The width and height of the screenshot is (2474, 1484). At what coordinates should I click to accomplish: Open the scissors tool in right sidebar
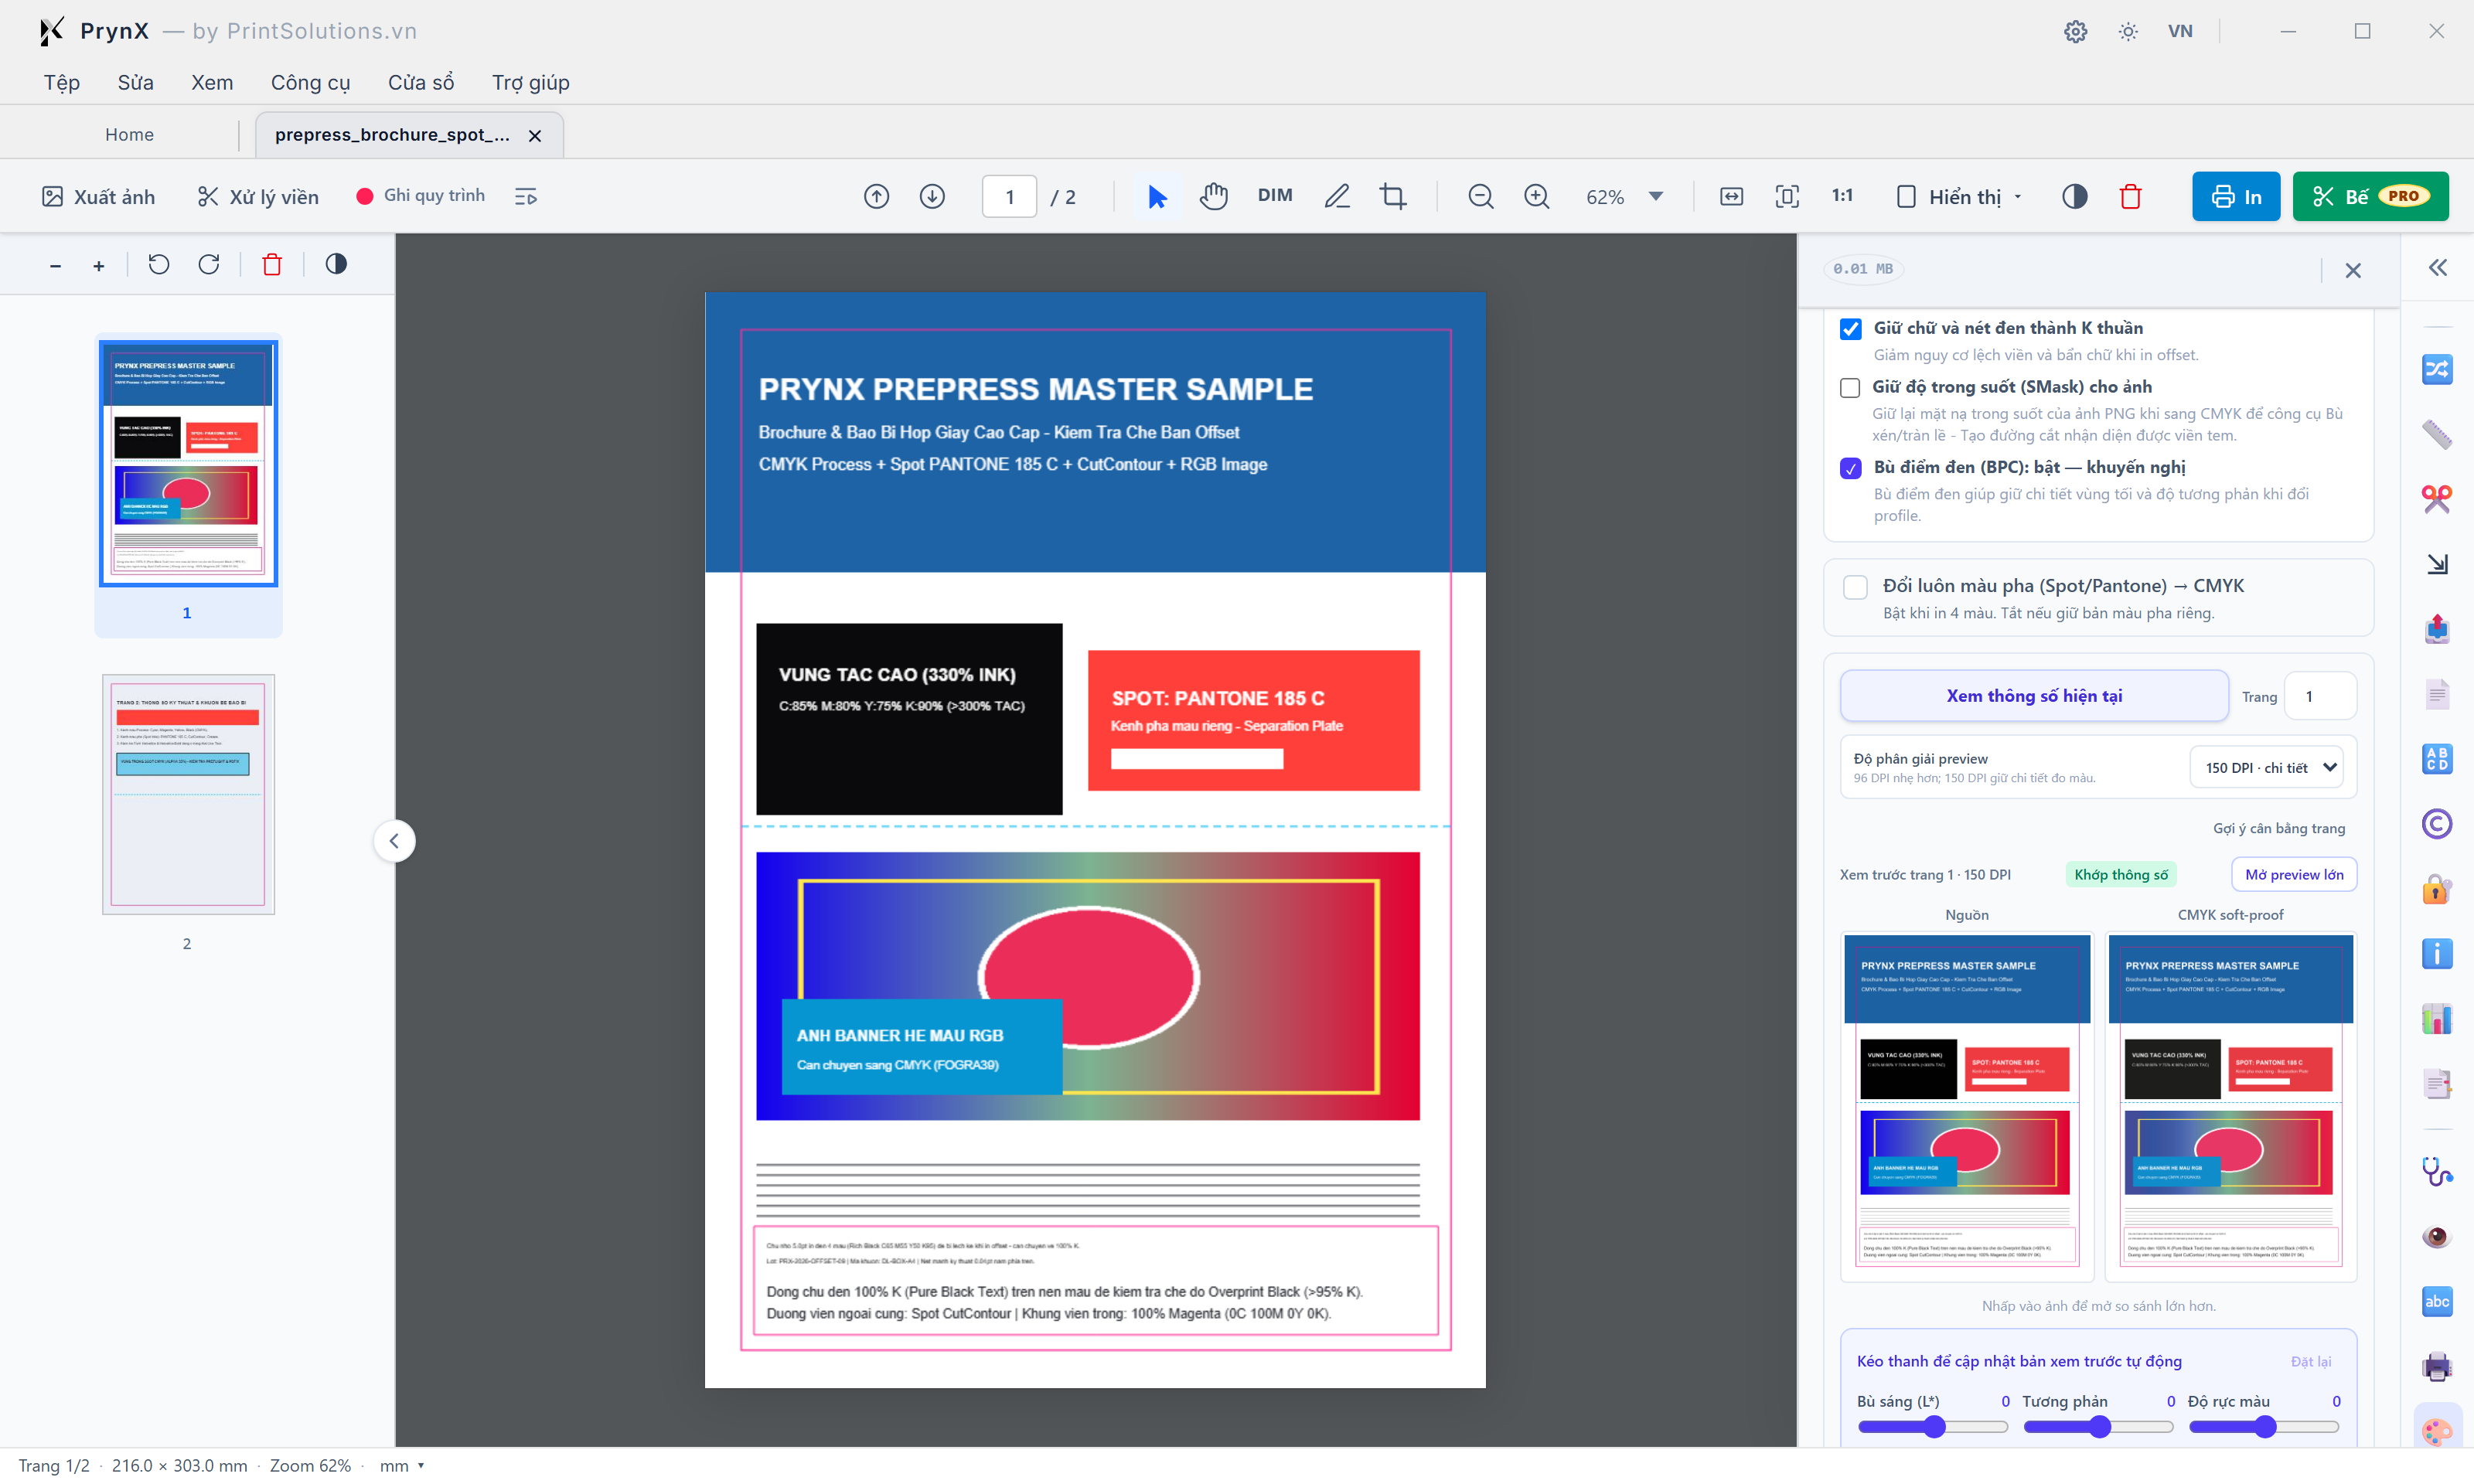pyautogui.click(x=2437, y=498)
